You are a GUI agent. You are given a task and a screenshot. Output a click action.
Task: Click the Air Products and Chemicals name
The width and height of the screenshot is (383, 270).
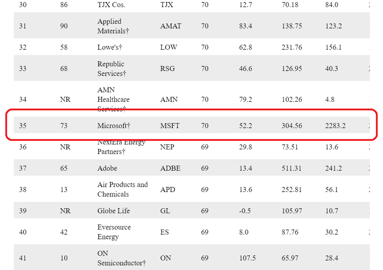(122, 189)
